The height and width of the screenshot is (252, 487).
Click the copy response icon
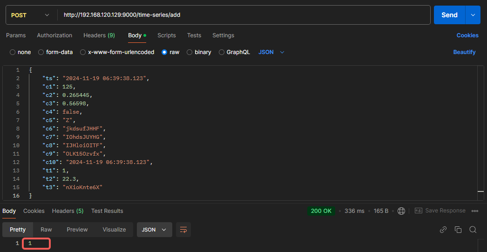point(458,230)
